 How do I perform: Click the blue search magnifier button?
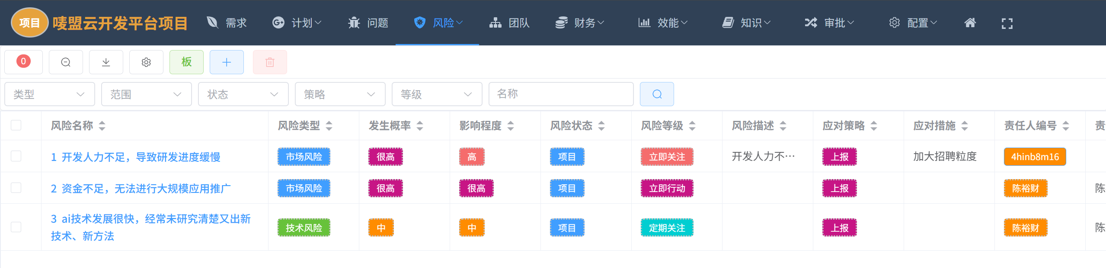click(x=657, y=94)
